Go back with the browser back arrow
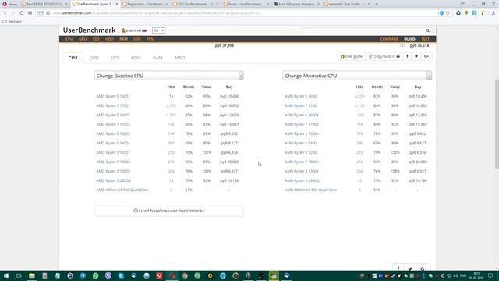This screenshot has height=281, width=499. click(x=5, y=13)
